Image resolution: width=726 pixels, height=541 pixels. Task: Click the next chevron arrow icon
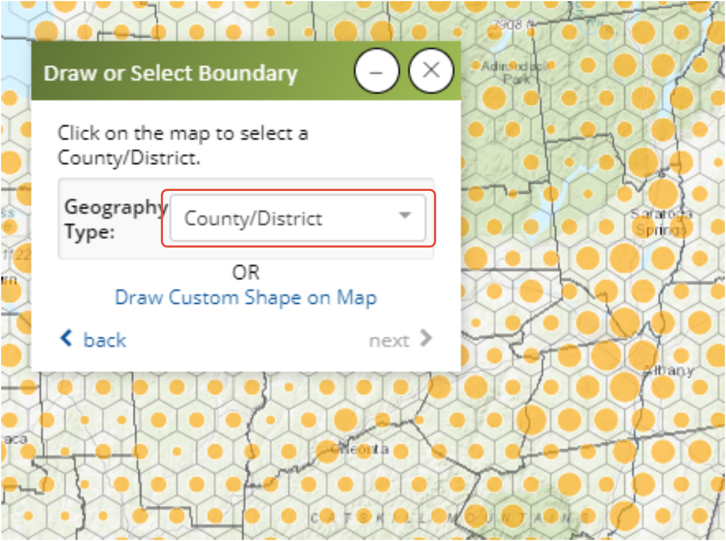click(x=426, y=338)
